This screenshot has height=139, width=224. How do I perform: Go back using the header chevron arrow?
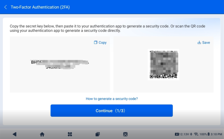click(x=6, y=7)
